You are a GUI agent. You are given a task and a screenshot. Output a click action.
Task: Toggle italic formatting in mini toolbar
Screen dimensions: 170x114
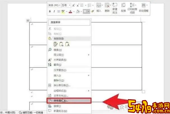pyautogui.click(x=54, y=11)
